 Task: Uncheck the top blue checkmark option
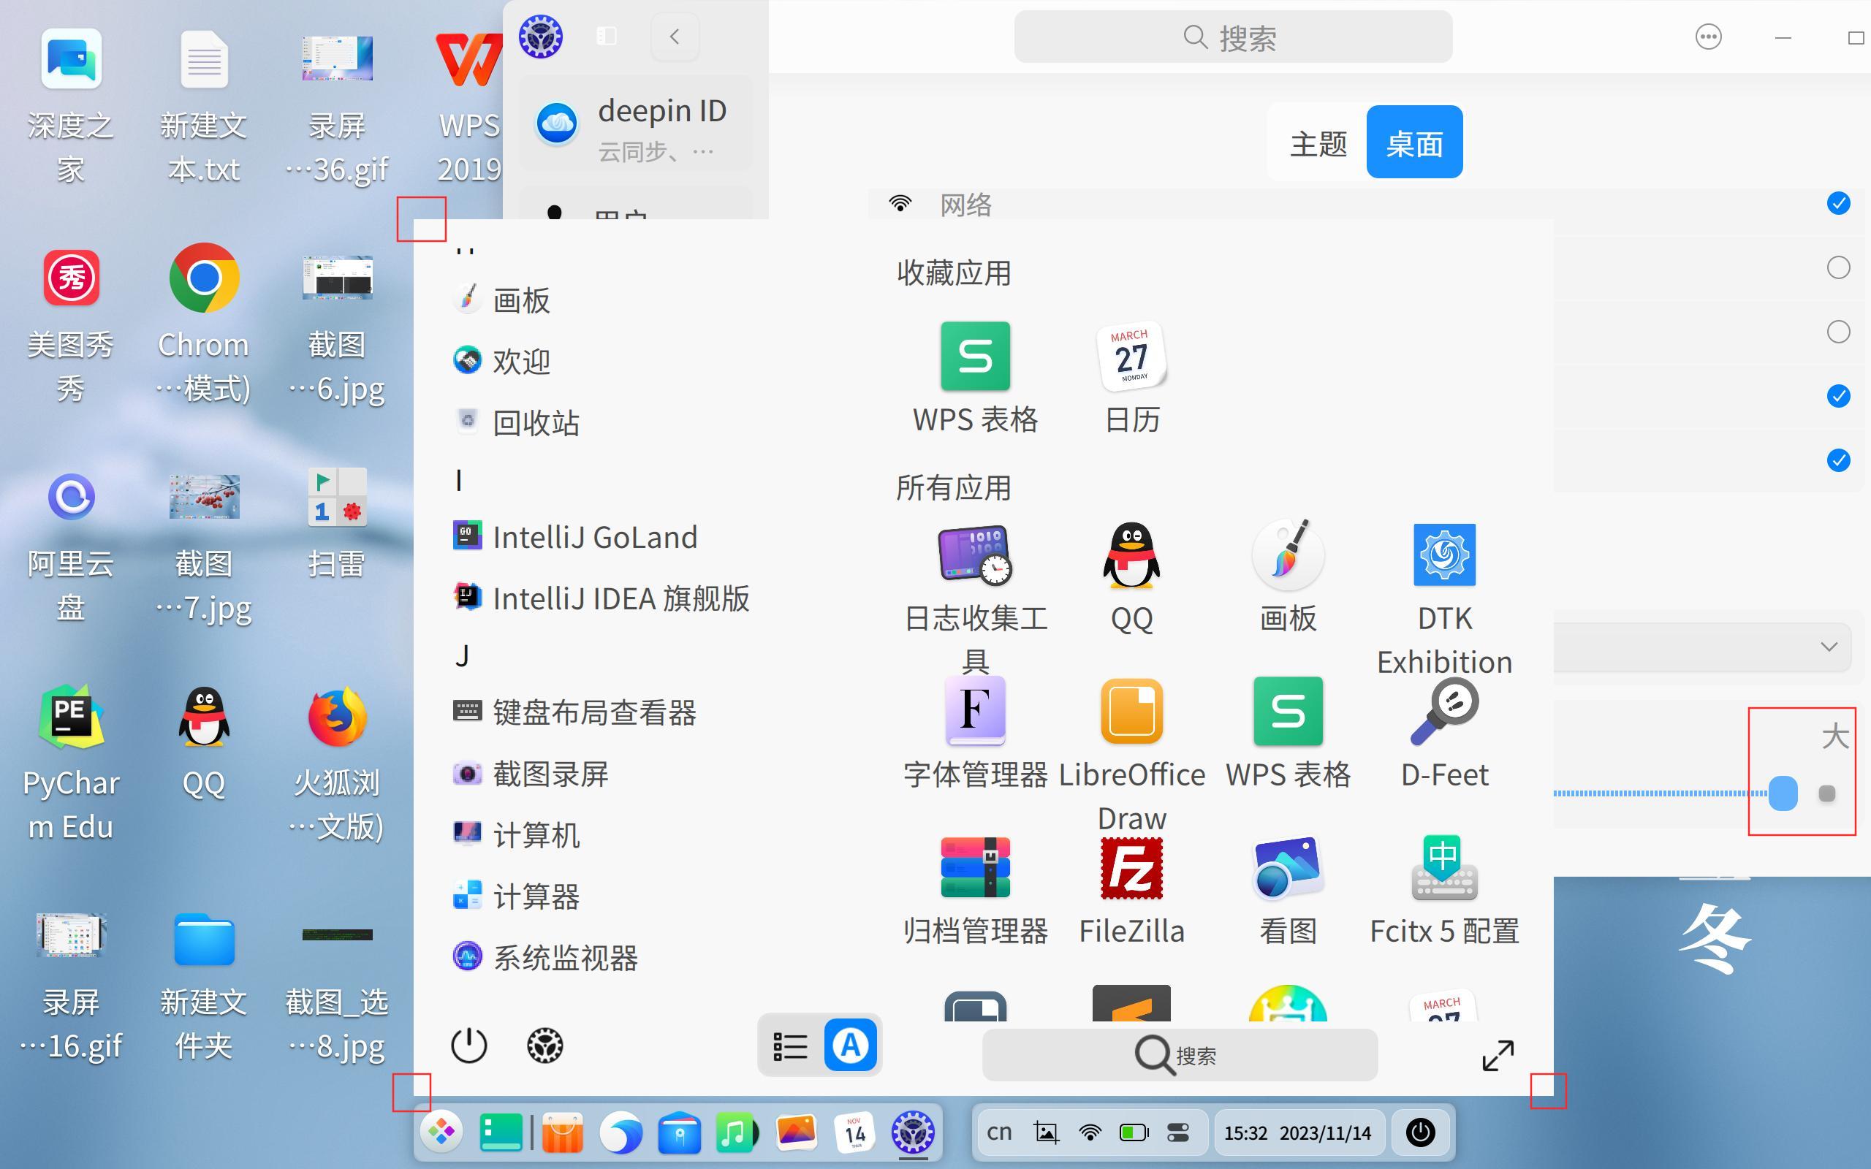tap(1839, 204)
